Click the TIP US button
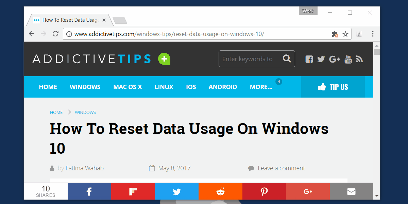408x204 pixels. 333,87
